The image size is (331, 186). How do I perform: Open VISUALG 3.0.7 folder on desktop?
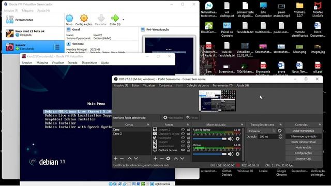[299, 9]
